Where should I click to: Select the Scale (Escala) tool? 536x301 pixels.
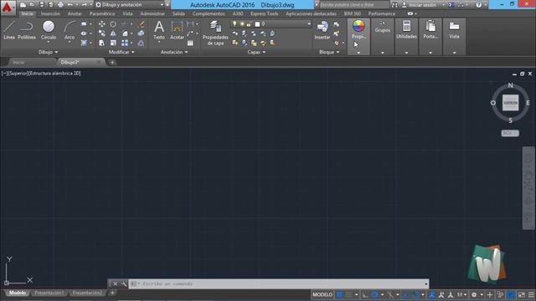click(113, 43)
